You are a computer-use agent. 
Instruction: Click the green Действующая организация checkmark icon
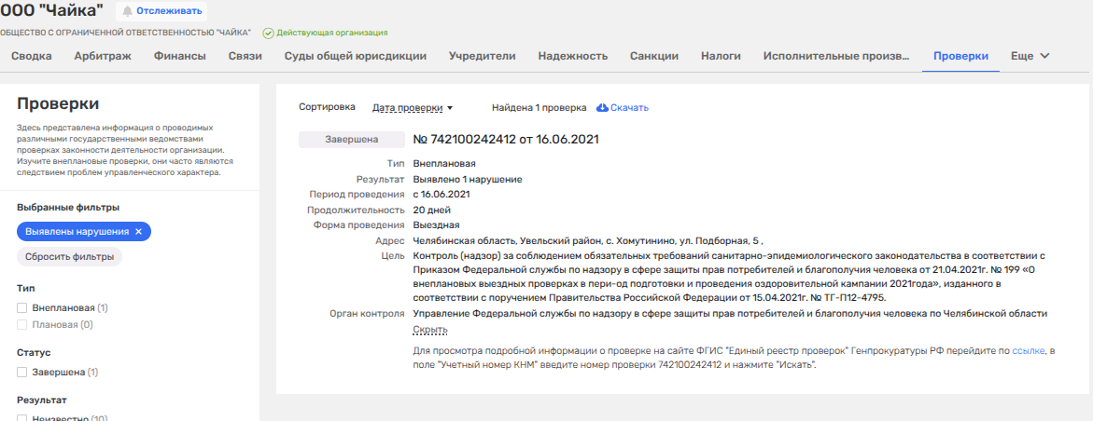[x=268, y=33]
